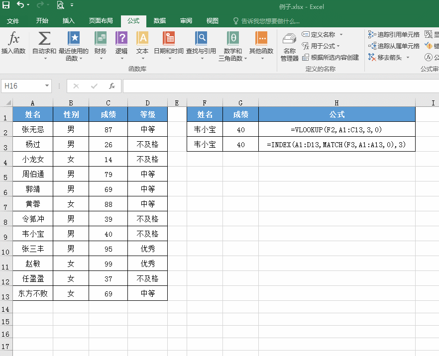Expand the 自动求和 dropdown arrow

[45, 59]
